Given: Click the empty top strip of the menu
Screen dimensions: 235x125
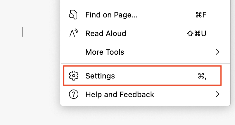Looking at the screenshot, I should 145,3.
